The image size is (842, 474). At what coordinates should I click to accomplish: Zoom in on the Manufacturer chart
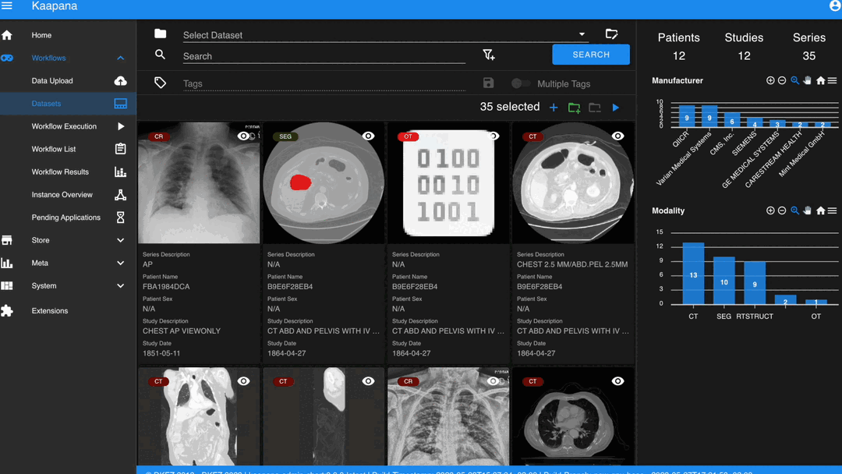(x=770, y=80)
